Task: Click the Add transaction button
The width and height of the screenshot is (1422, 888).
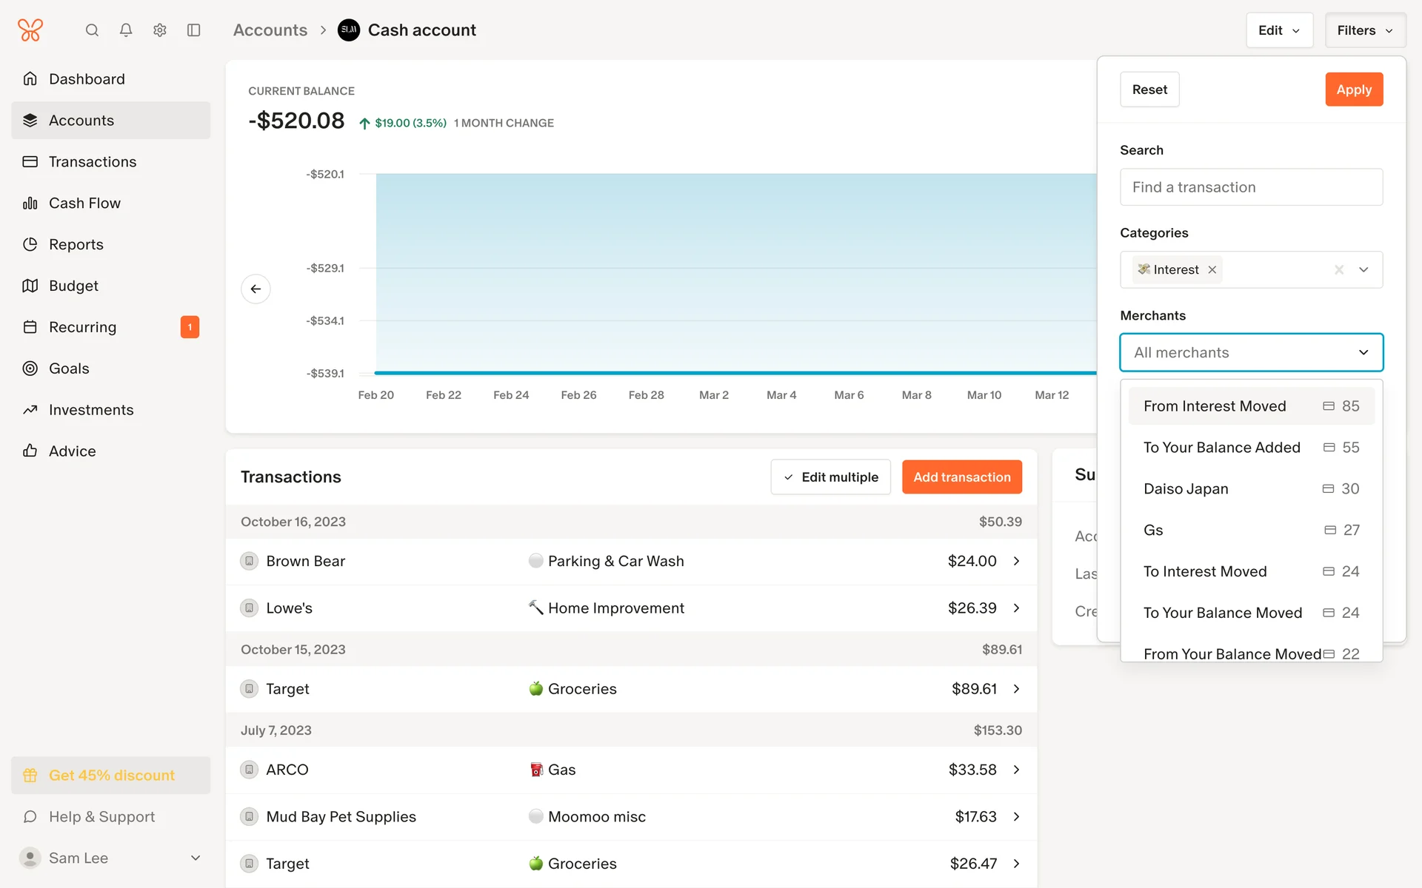Action: click(961, 477)
